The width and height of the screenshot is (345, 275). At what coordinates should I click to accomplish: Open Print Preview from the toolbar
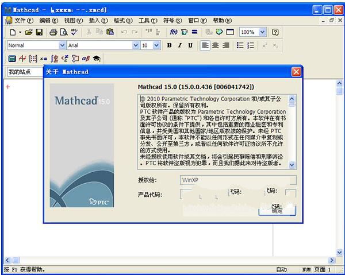(64, 32)
